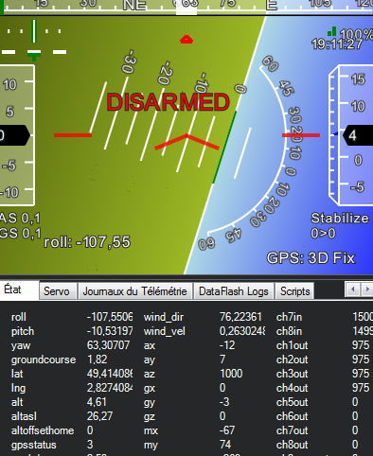The height and width of the screenshot is (456, 373).
Task: Click the airspeed tape on left
Action: coord(17,135)
